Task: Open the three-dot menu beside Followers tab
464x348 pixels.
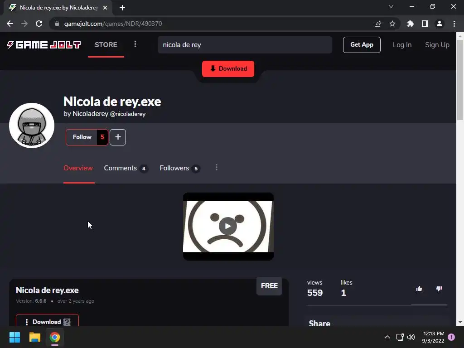Action: (x=217, y=168)
